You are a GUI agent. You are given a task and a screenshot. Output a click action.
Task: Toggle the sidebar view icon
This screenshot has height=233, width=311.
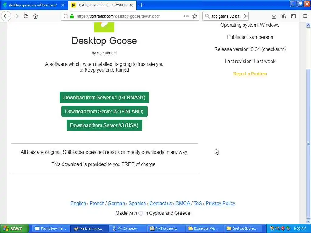[293, 16]
